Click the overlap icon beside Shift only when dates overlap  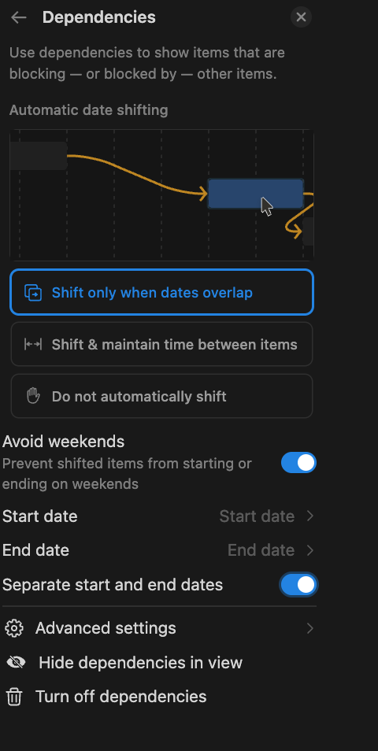point(33,293)
